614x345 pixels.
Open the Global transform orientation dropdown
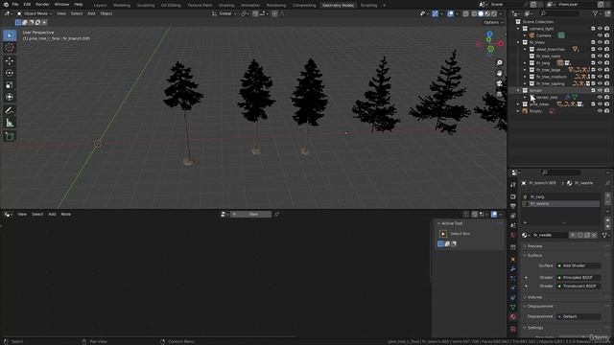tap(224, 13)
